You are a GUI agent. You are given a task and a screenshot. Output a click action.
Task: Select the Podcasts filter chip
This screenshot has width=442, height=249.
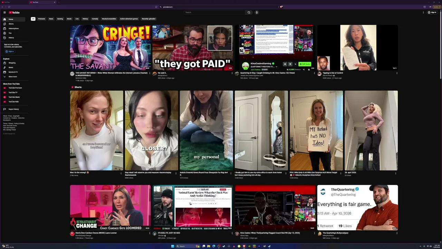(x=42, y=19)
